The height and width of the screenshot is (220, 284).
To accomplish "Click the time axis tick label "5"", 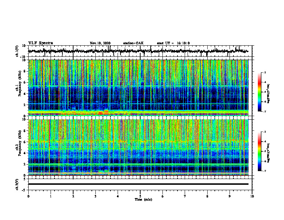I will [x=140, y=196].
